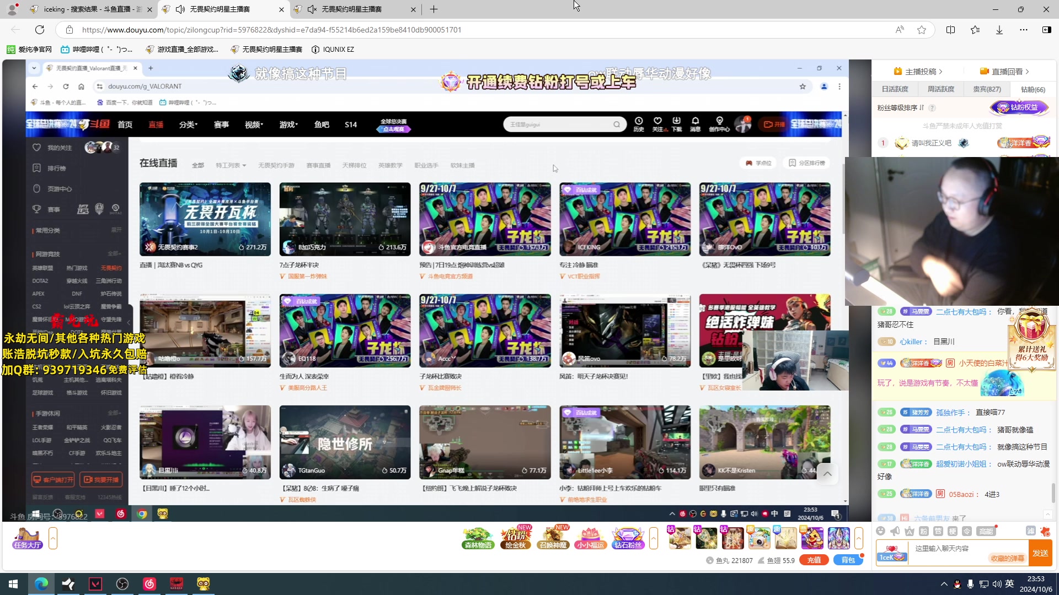Show hidden system tray icons

click(944, 584)
